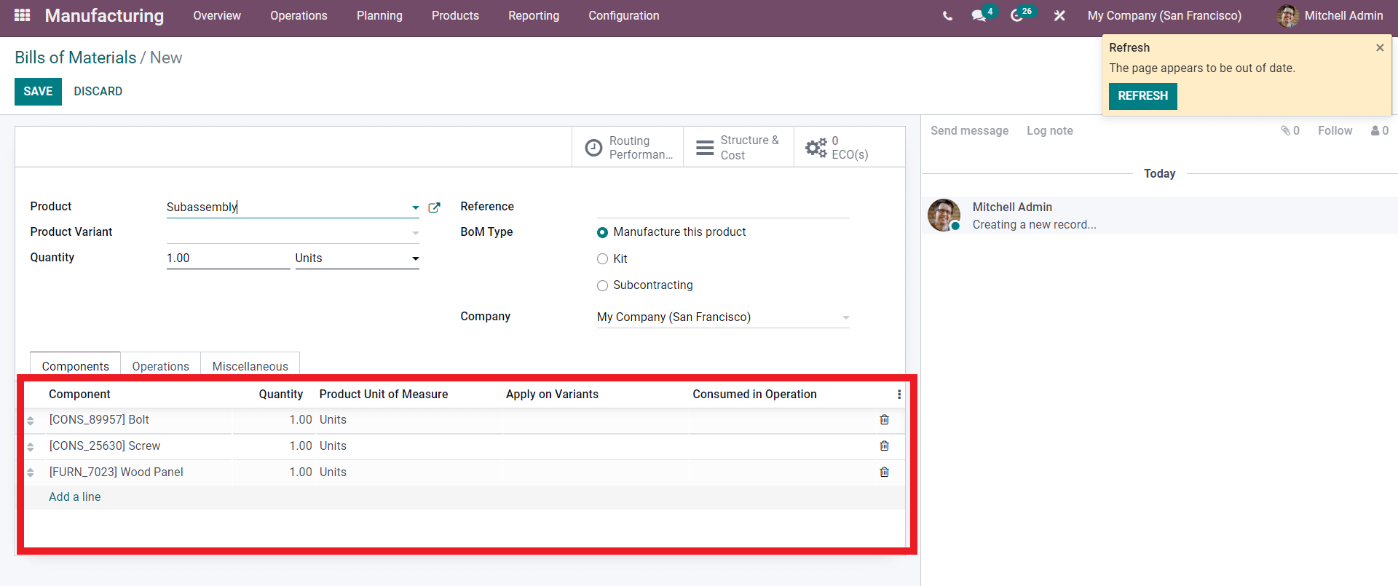
Task: Open the Operations top menu
Action: [x=299, y=15]
